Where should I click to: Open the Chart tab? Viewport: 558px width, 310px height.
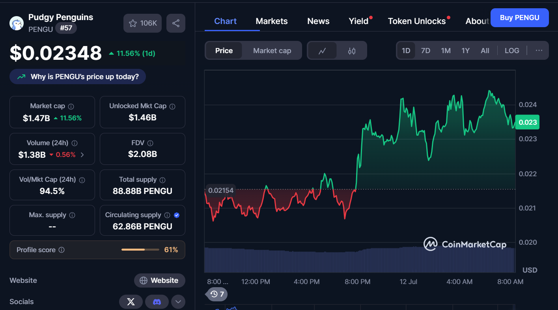pyautogui.click(x=226, y=21)
